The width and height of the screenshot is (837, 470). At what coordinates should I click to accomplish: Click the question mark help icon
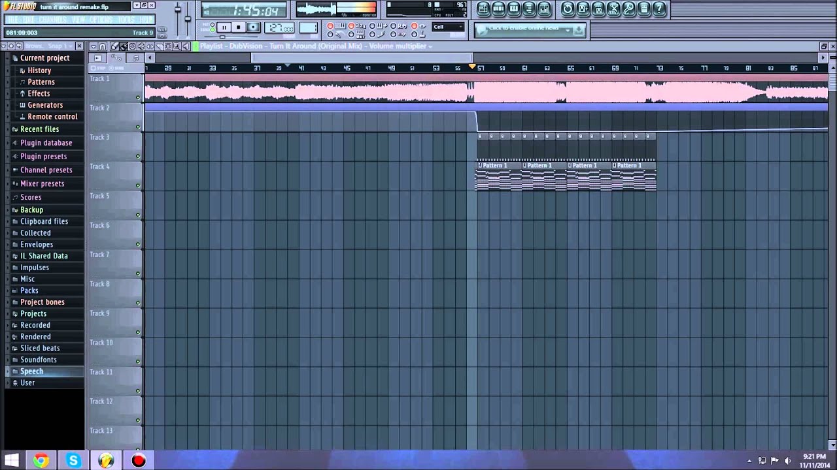click(659, 8)
